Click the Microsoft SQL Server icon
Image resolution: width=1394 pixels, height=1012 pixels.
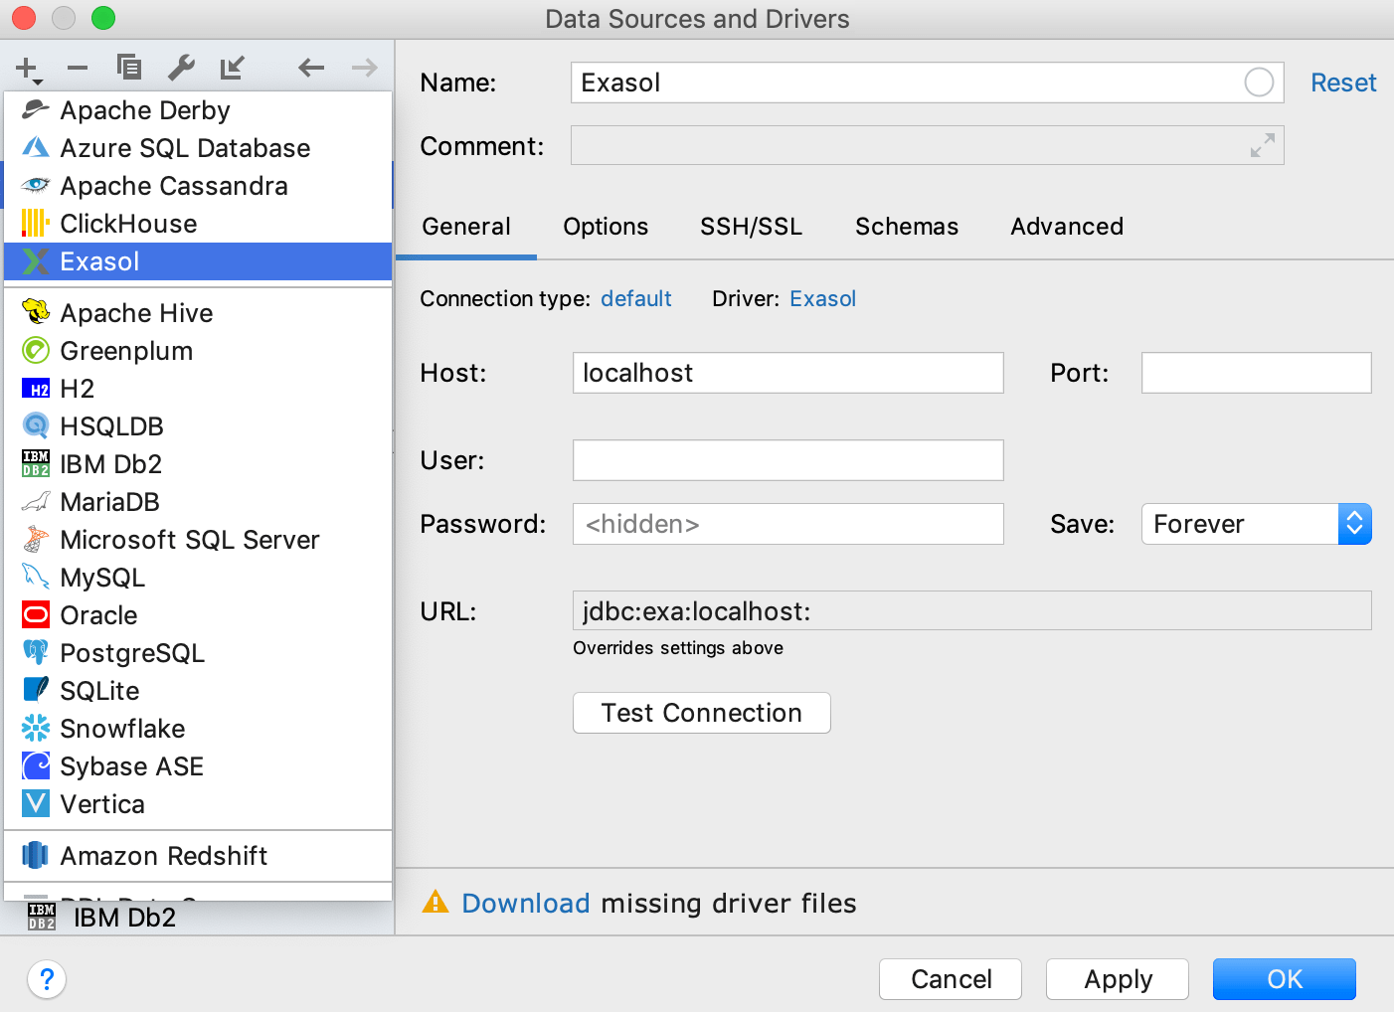click(36, 540)
